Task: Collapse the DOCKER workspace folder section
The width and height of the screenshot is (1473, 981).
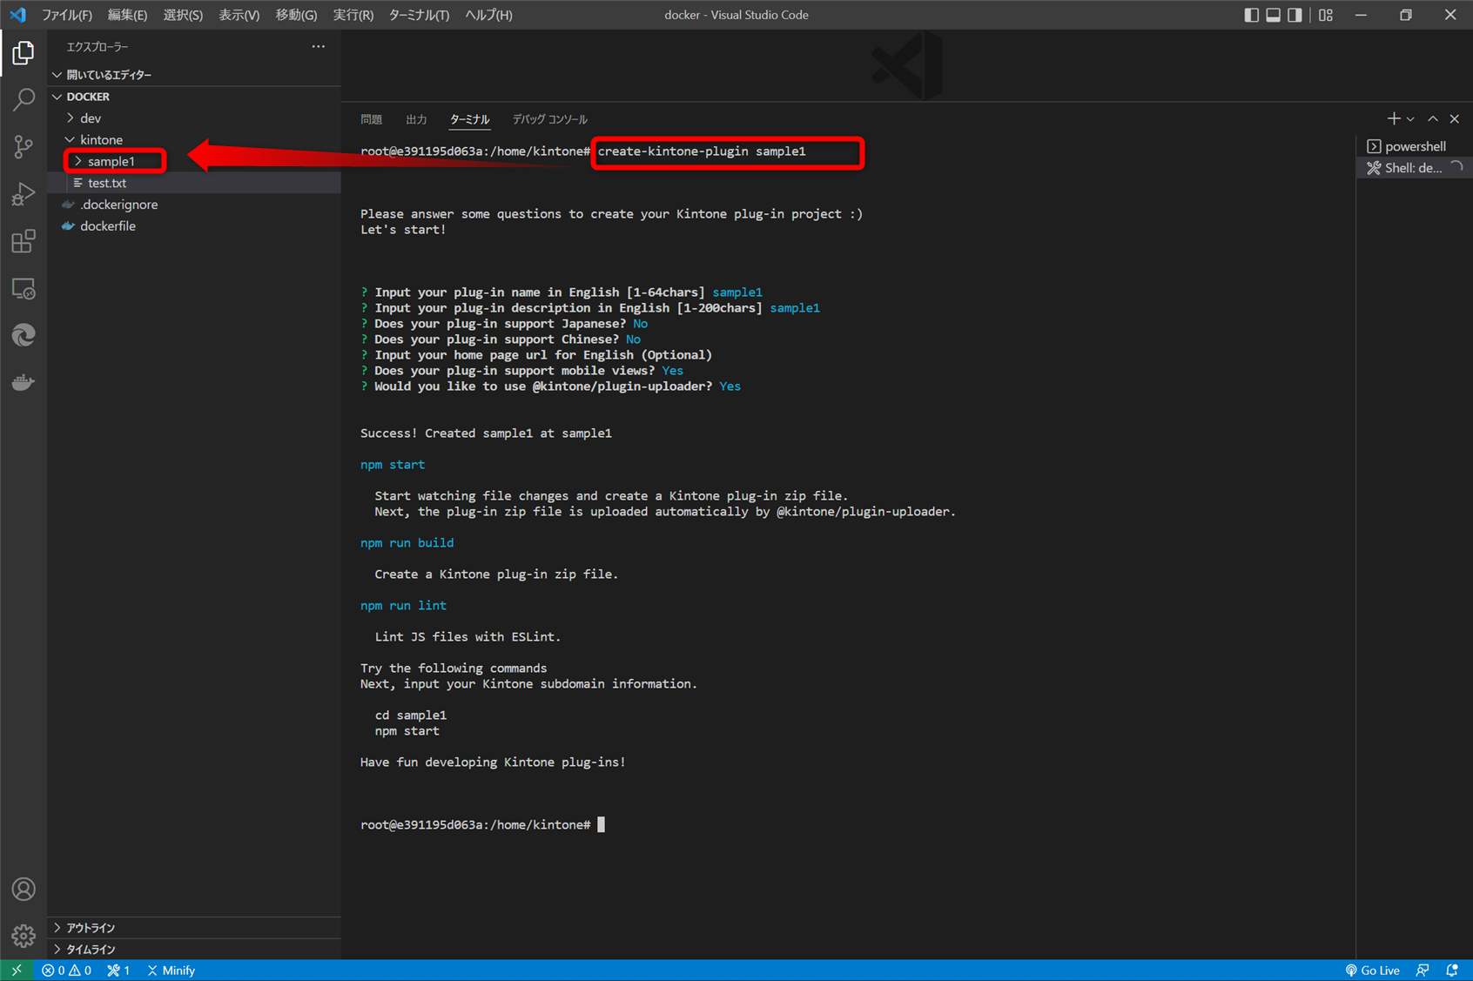Action: click(194, 97)
